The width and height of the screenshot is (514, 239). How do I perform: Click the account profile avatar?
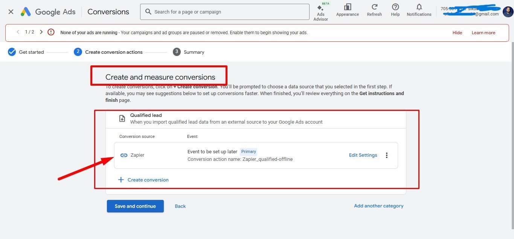[508, 12]
